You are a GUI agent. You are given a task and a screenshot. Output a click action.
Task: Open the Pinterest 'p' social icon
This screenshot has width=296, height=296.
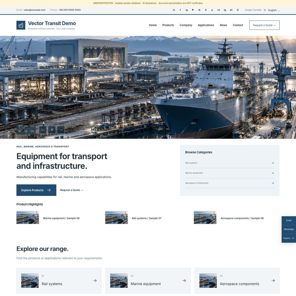pyautogui.click(x=212, y=10)
